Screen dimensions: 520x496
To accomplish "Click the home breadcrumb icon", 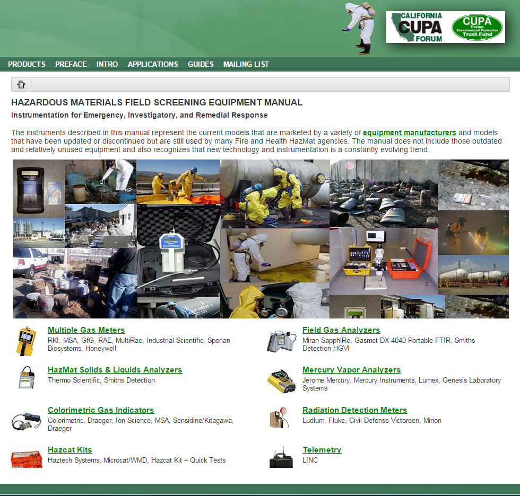I will (21, 84).
